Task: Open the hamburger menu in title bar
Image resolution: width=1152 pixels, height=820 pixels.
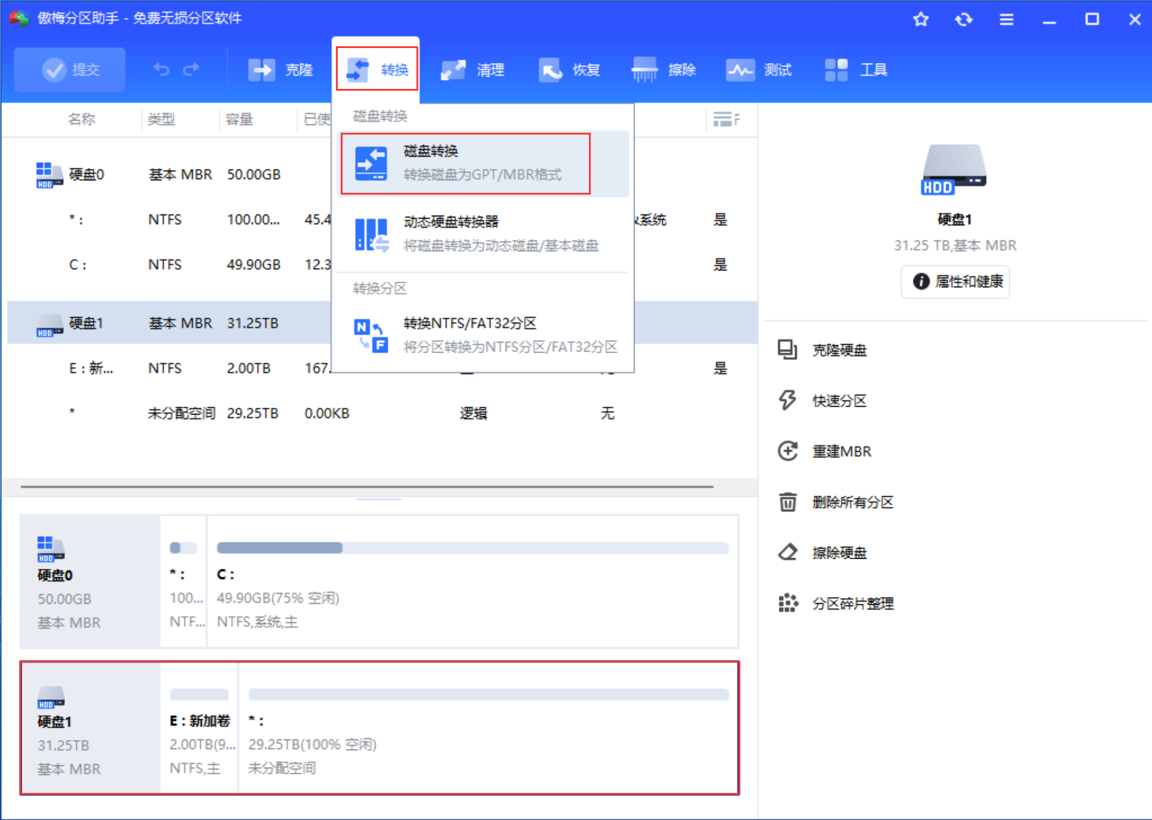Action: tap(1006, 19)
